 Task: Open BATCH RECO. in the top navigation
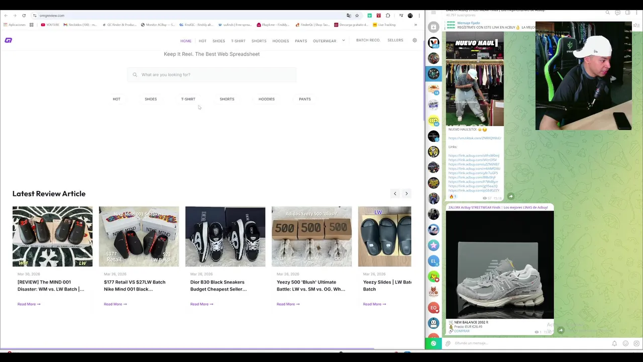point(368,40)
